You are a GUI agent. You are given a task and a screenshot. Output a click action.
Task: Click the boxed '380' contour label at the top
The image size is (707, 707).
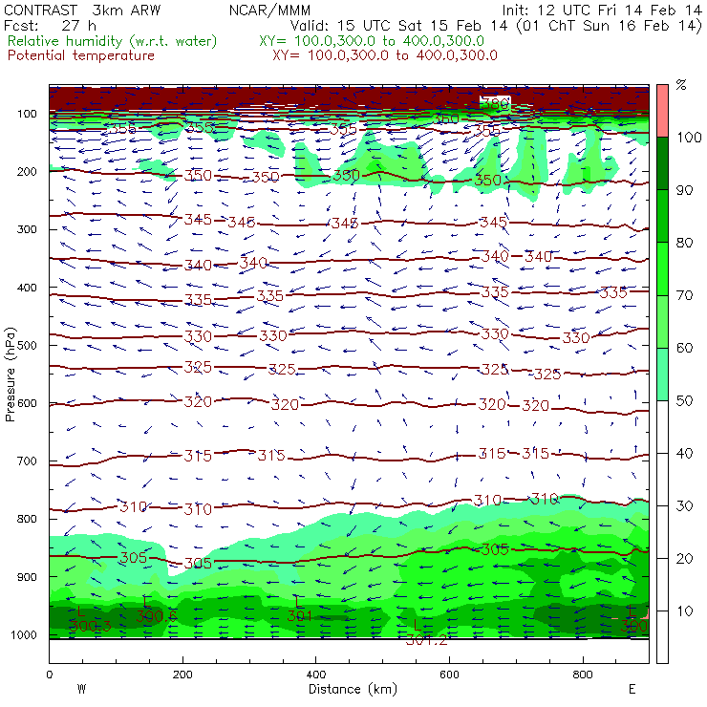click(496, 102)
